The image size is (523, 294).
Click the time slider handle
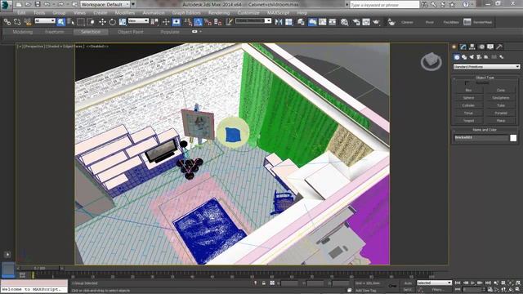(39, 269)
